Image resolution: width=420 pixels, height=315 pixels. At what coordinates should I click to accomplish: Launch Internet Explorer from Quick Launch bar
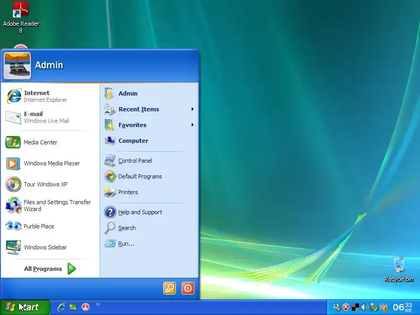61,307
